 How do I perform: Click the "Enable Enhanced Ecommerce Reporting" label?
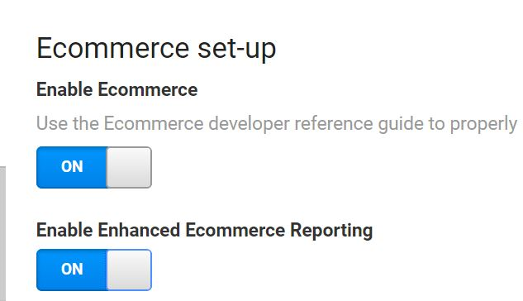(x=204, y=230)
